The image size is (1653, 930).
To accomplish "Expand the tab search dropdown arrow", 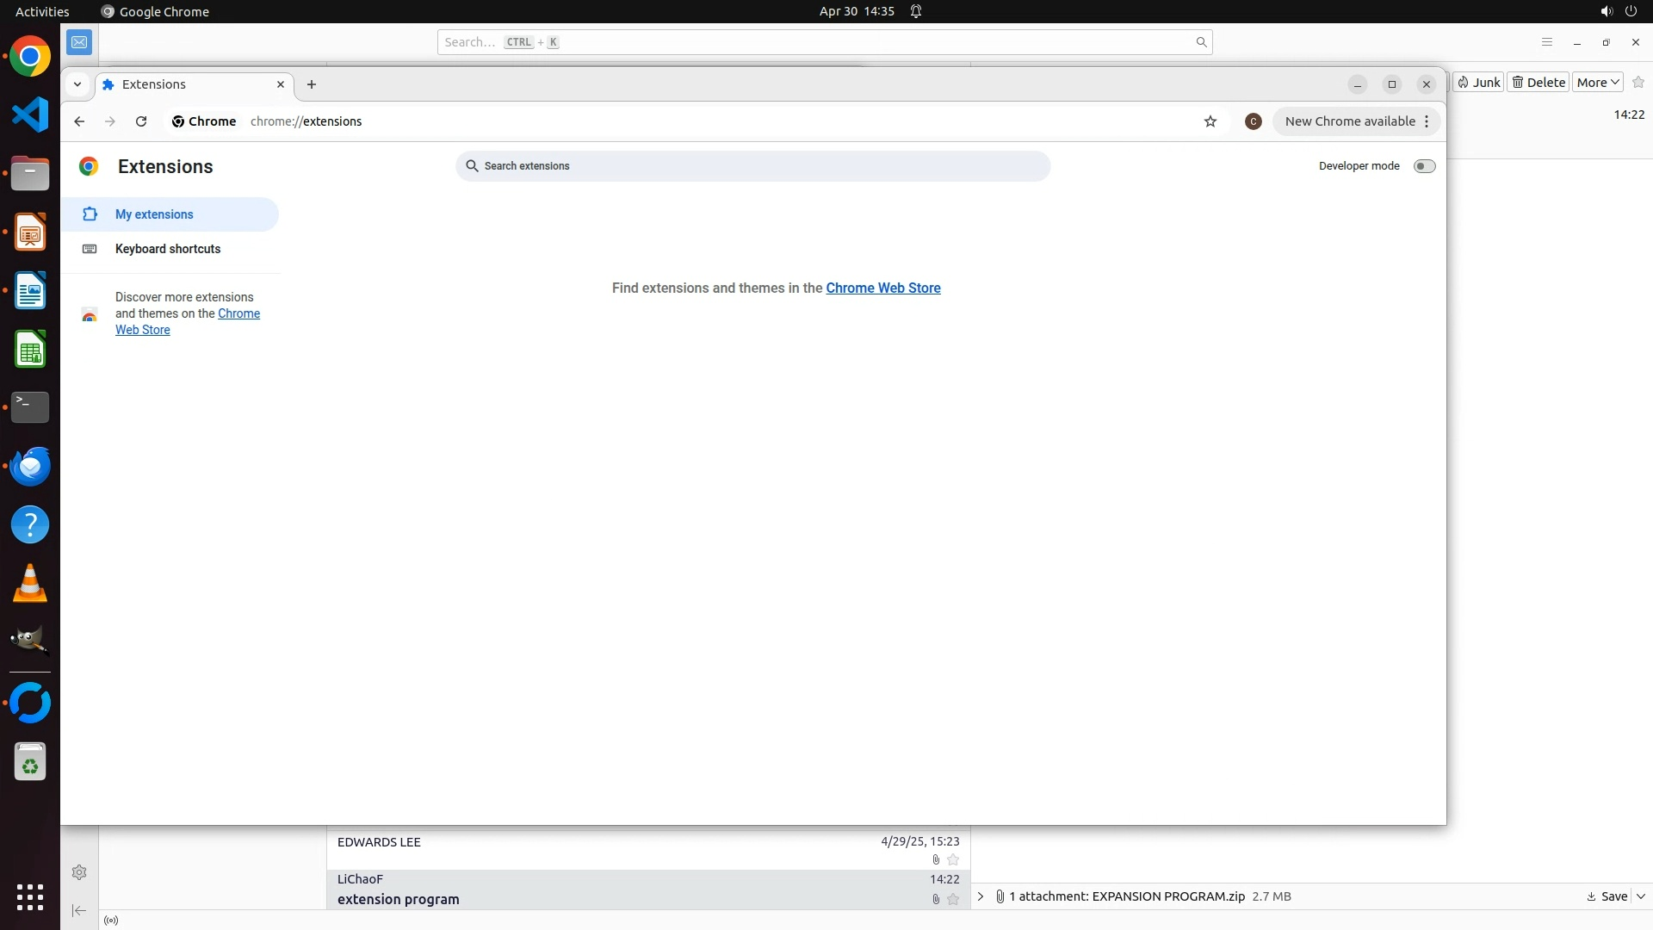I will coord(77,84).
